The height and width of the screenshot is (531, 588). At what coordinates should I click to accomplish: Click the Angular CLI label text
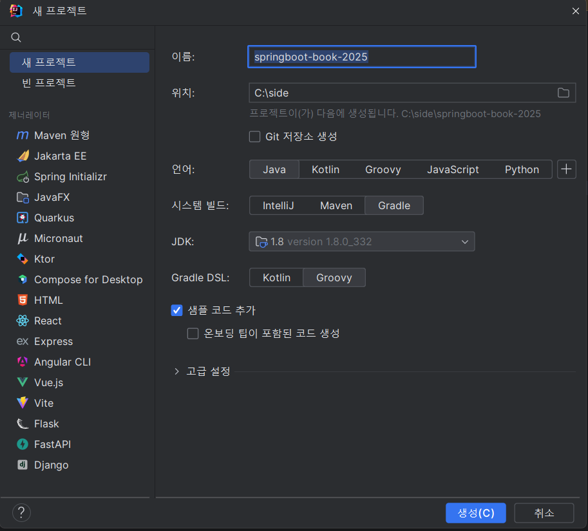click(x=62, y=362)
